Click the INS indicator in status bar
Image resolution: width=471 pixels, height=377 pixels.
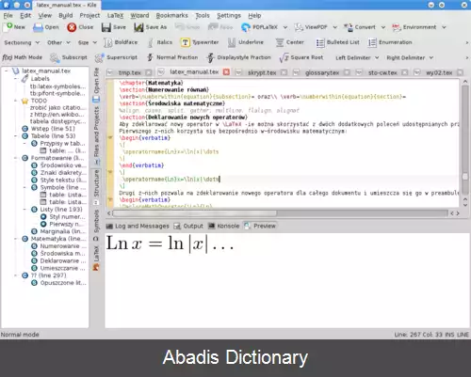[x=449, y=335]
